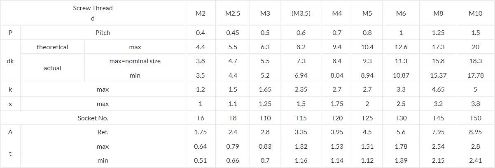The width and height of the screenshot is (495, 168).
Task: Click the Ref. label in row A
Action: [x=103, y=132]
